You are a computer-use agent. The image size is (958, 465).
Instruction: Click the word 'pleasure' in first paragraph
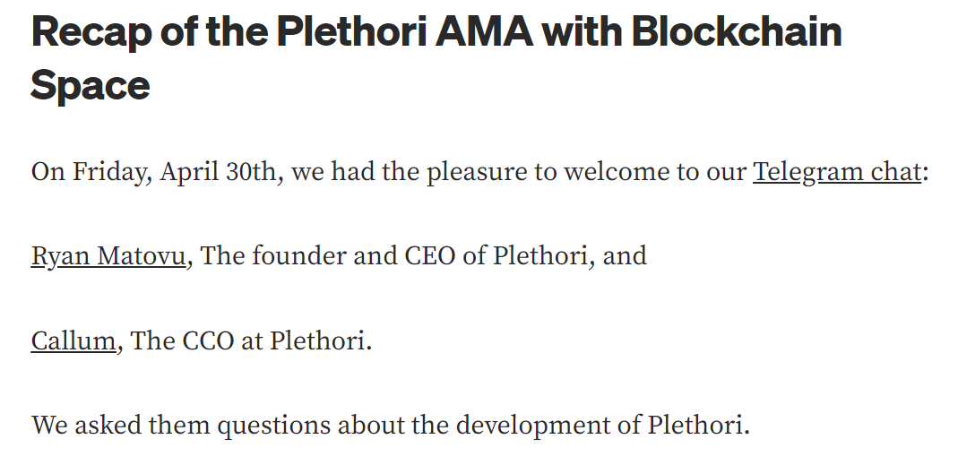point(476,171)
